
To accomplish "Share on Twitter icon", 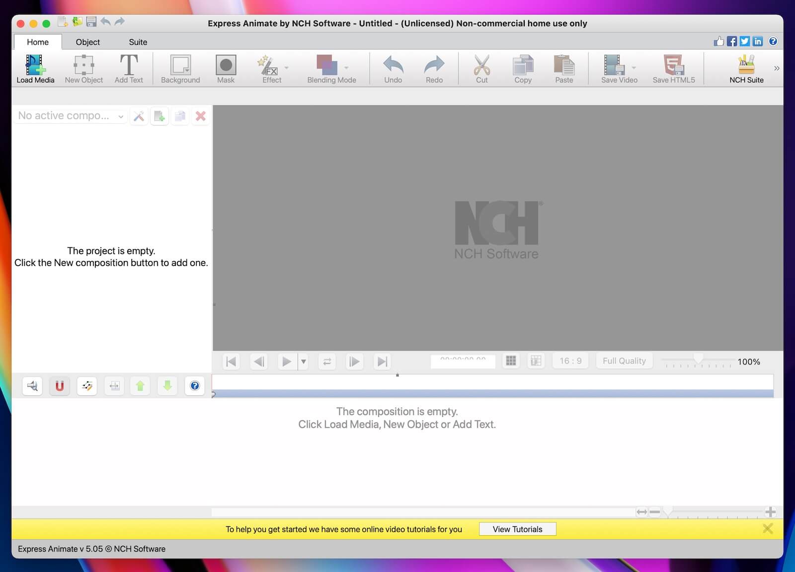I will point(744,41).
